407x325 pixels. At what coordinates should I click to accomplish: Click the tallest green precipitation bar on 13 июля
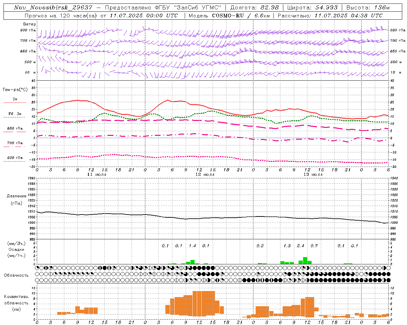pos(305,261)
